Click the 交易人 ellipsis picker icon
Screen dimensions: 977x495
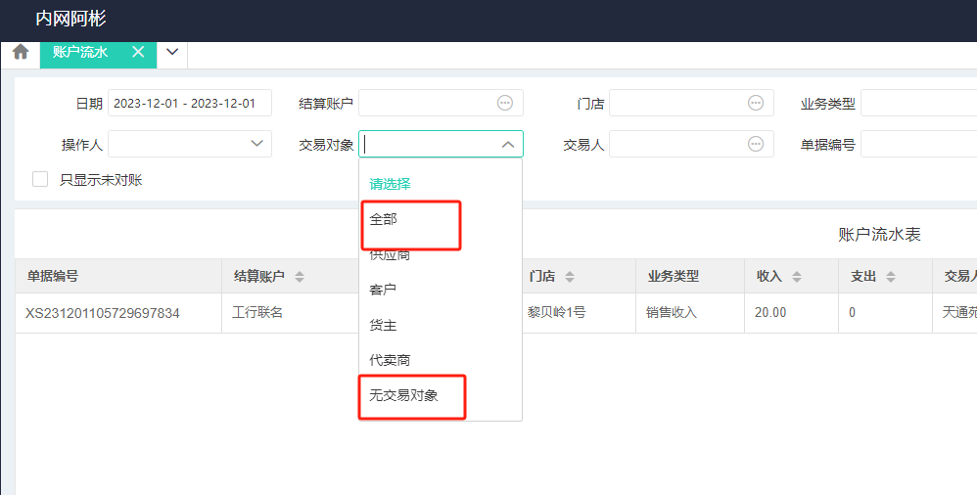(x=756, y=144)
